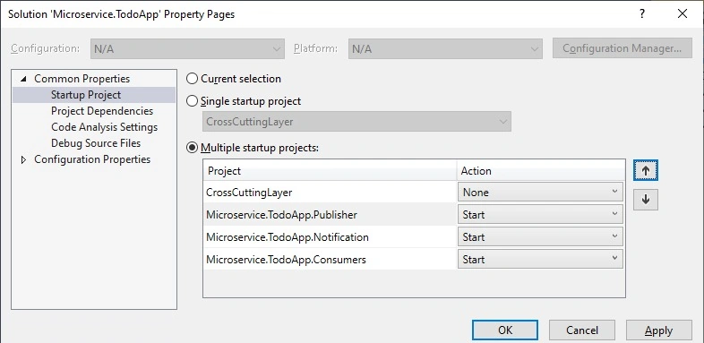This screenshot has height=343, width=704.
Task: Click the Cancel button
Action: pyautogui.click(x=582, y=330)
